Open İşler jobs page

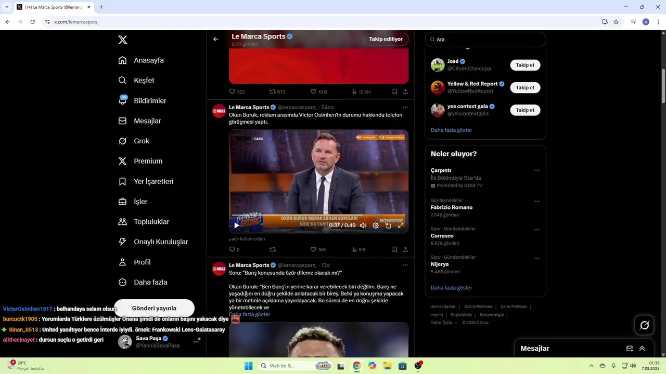tap(133, 202)
